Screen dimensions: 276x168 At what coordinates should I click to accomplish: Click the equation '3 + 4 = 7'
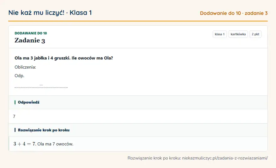click(25, 144)
